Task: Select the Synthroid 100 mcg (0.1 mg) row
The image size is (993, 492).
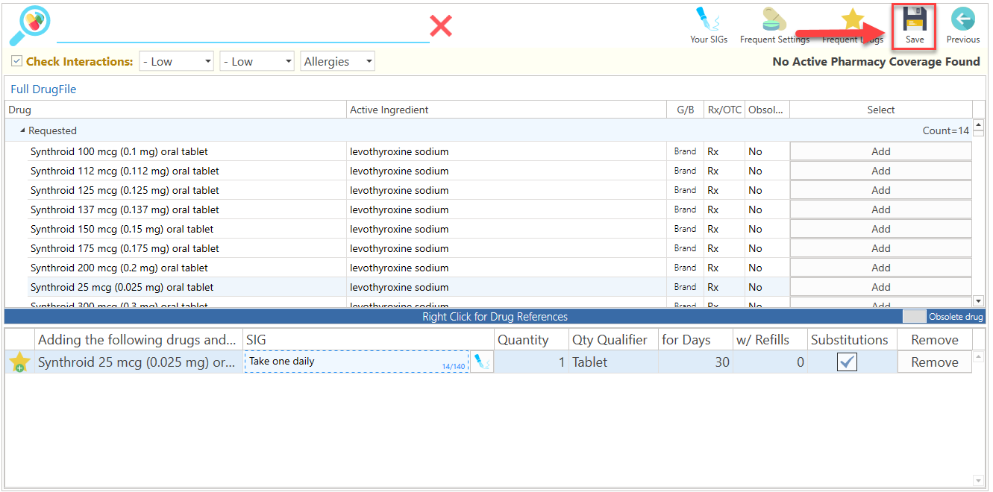Action: [x=500, y=151]
